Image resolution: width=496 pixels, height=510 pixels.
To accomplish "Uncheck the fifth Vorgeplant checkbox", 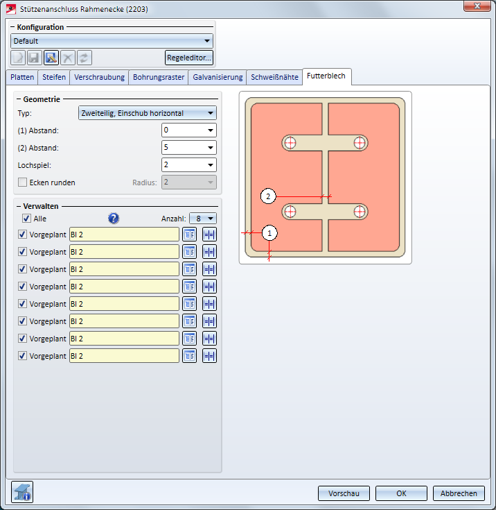I will [22, 304].
